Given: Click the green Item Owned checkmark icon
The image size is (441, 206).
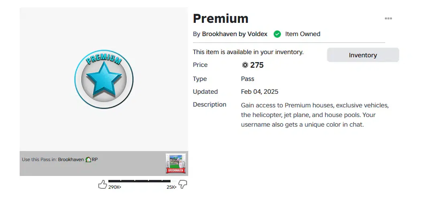Looking at the screenshot, I should (277, 34).
